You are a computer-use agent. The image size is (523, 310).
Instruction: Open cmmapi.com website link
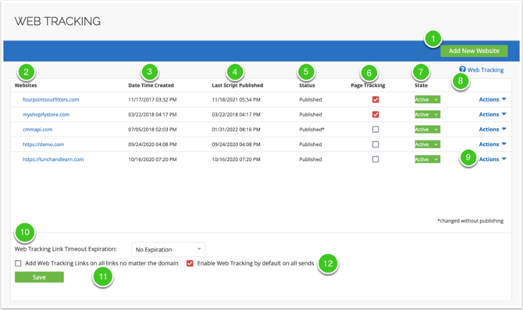click(37, 130)
